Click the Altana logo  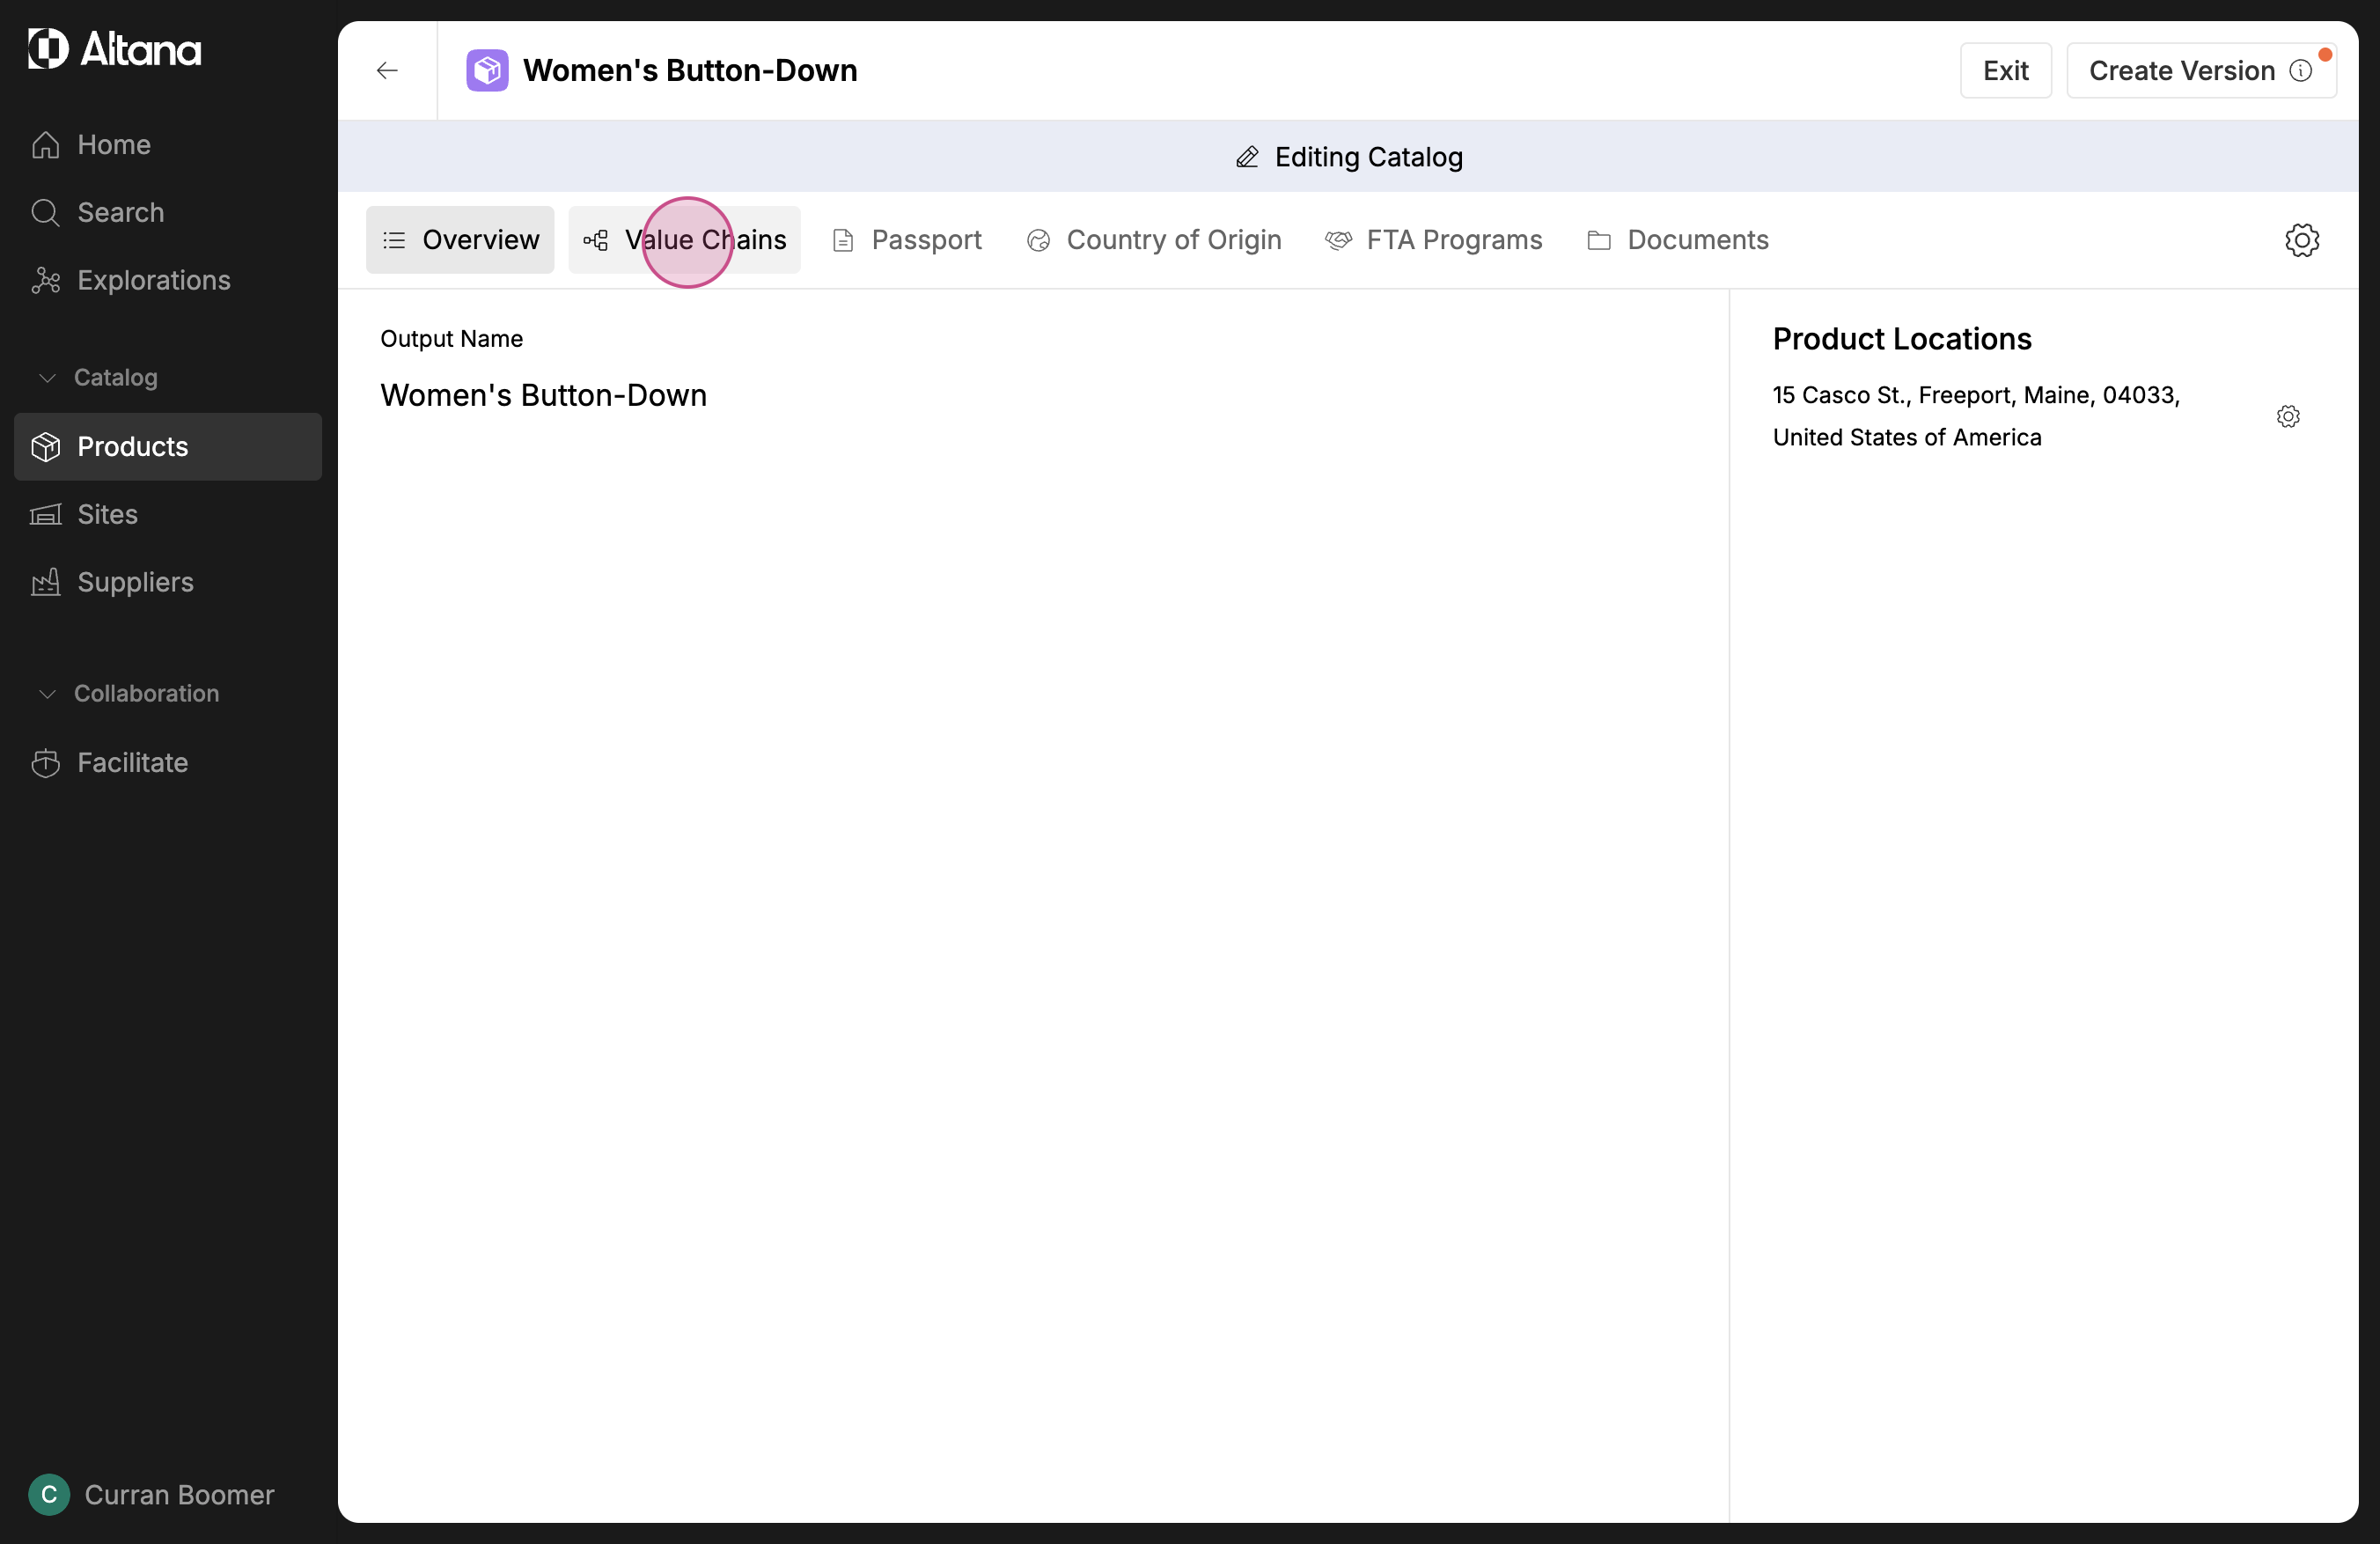115,49
